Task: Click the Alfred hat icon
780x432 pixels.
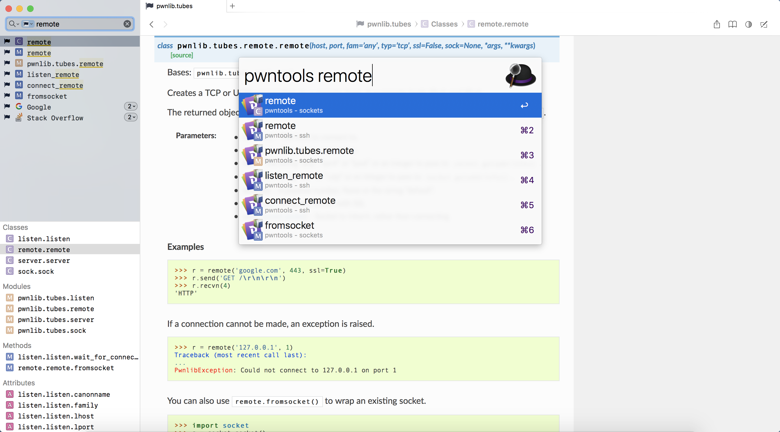Action: 520,75
